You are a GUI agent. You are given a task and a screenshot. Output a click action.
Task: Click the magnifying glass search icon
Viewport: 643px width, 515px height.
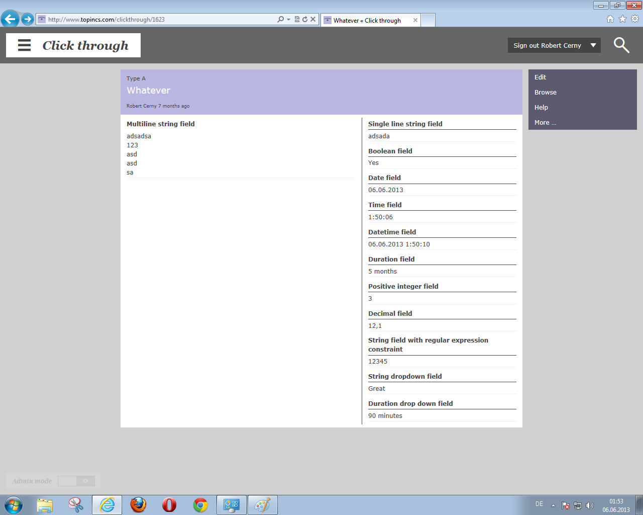tap(621, 45)
